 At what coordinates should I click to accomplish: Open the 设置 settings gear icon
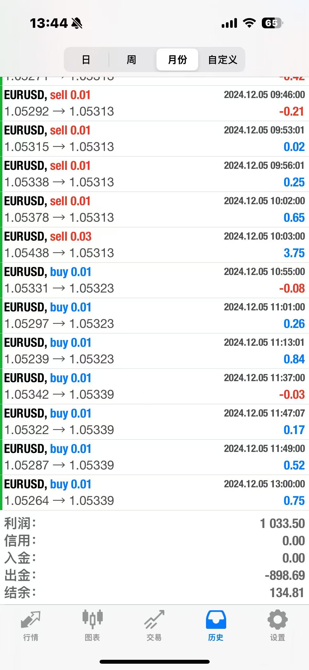pyautogui.click(x=278, y=620)
